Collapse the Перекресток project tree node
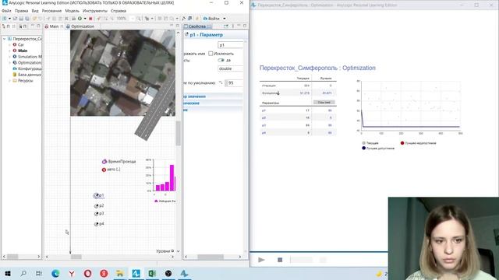Viewport: 499px width, 280px height. point(4,39)
